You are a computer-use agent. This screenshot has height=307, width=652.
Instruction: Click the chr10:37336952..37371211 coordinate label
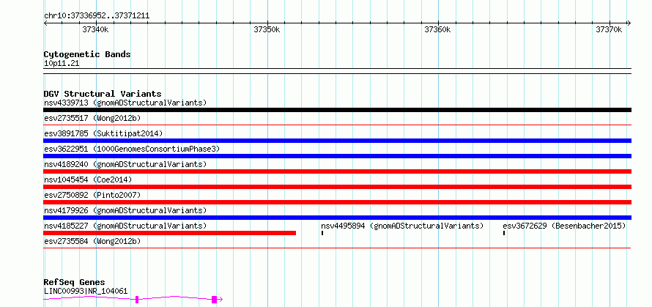pos(97,16)
